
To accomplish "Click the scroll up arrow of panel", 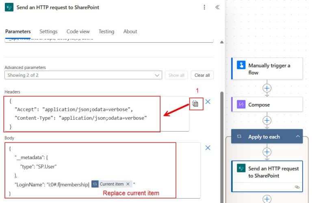I will [x=222, y=42].
